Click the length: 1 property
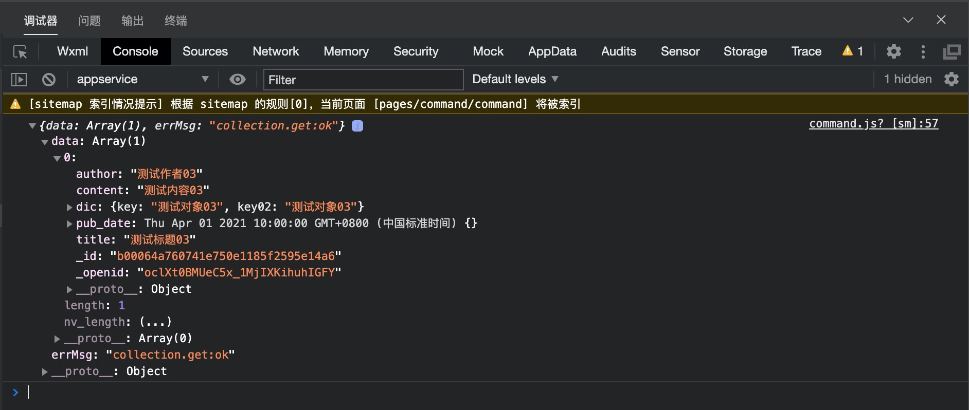The width and height of the screenshot is (969, 410). [95, 306]
